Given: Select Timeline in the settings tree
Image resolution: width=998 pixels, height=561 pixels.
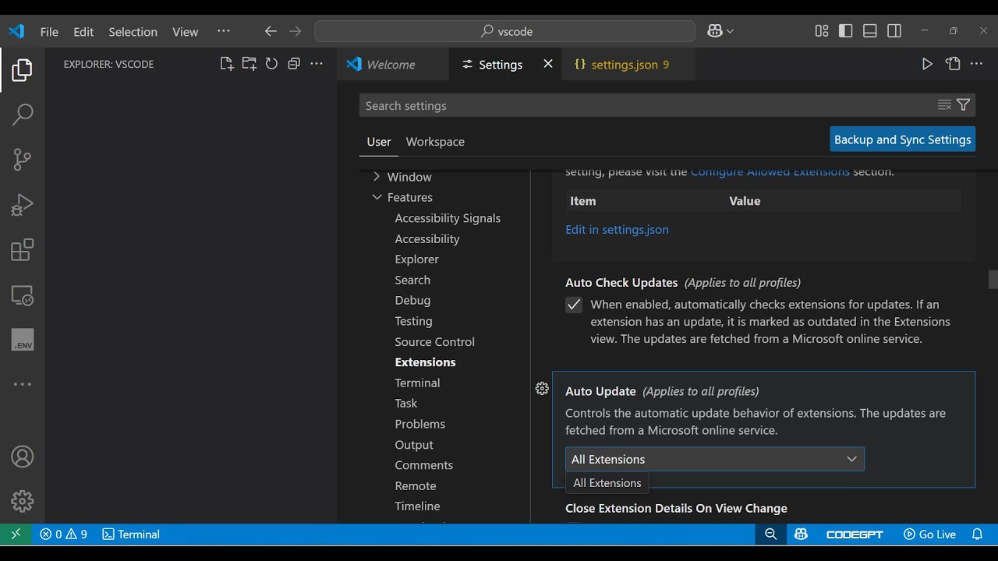Looking at the screenshot, I should pyautogui.click(x=417, y=506).
